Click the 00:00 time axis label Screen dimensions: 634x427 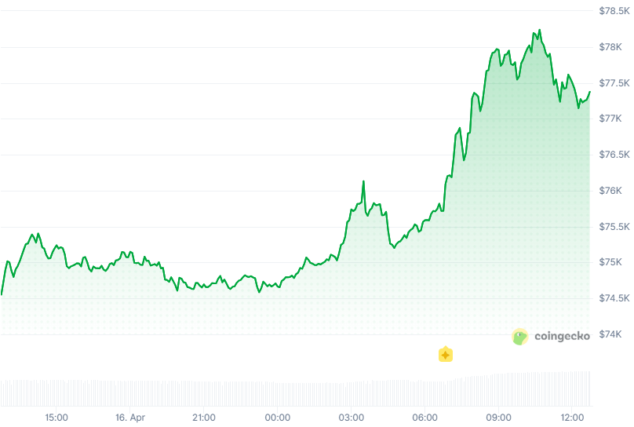tap(278, 418)
